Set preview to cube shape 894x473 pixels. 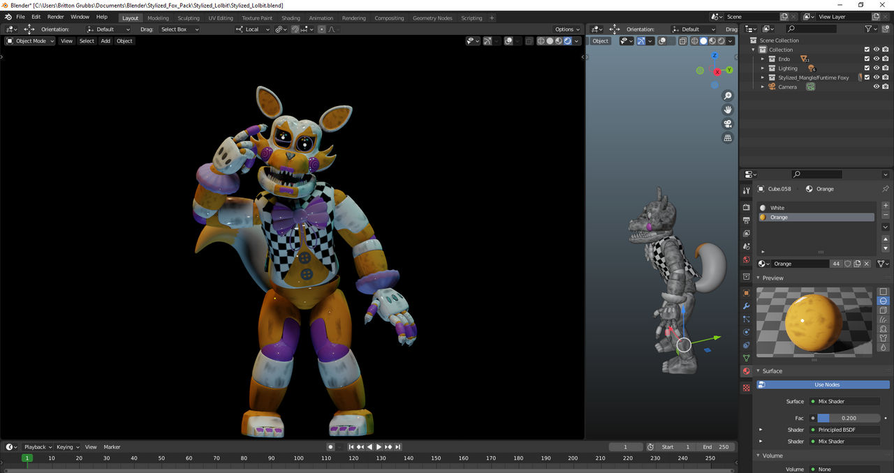[884, 310]
